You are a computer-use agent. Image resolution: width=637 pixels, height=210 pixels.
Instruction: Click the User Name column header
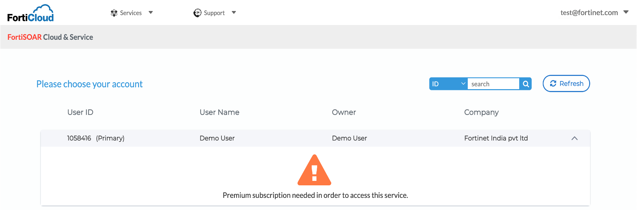(219, 112)
